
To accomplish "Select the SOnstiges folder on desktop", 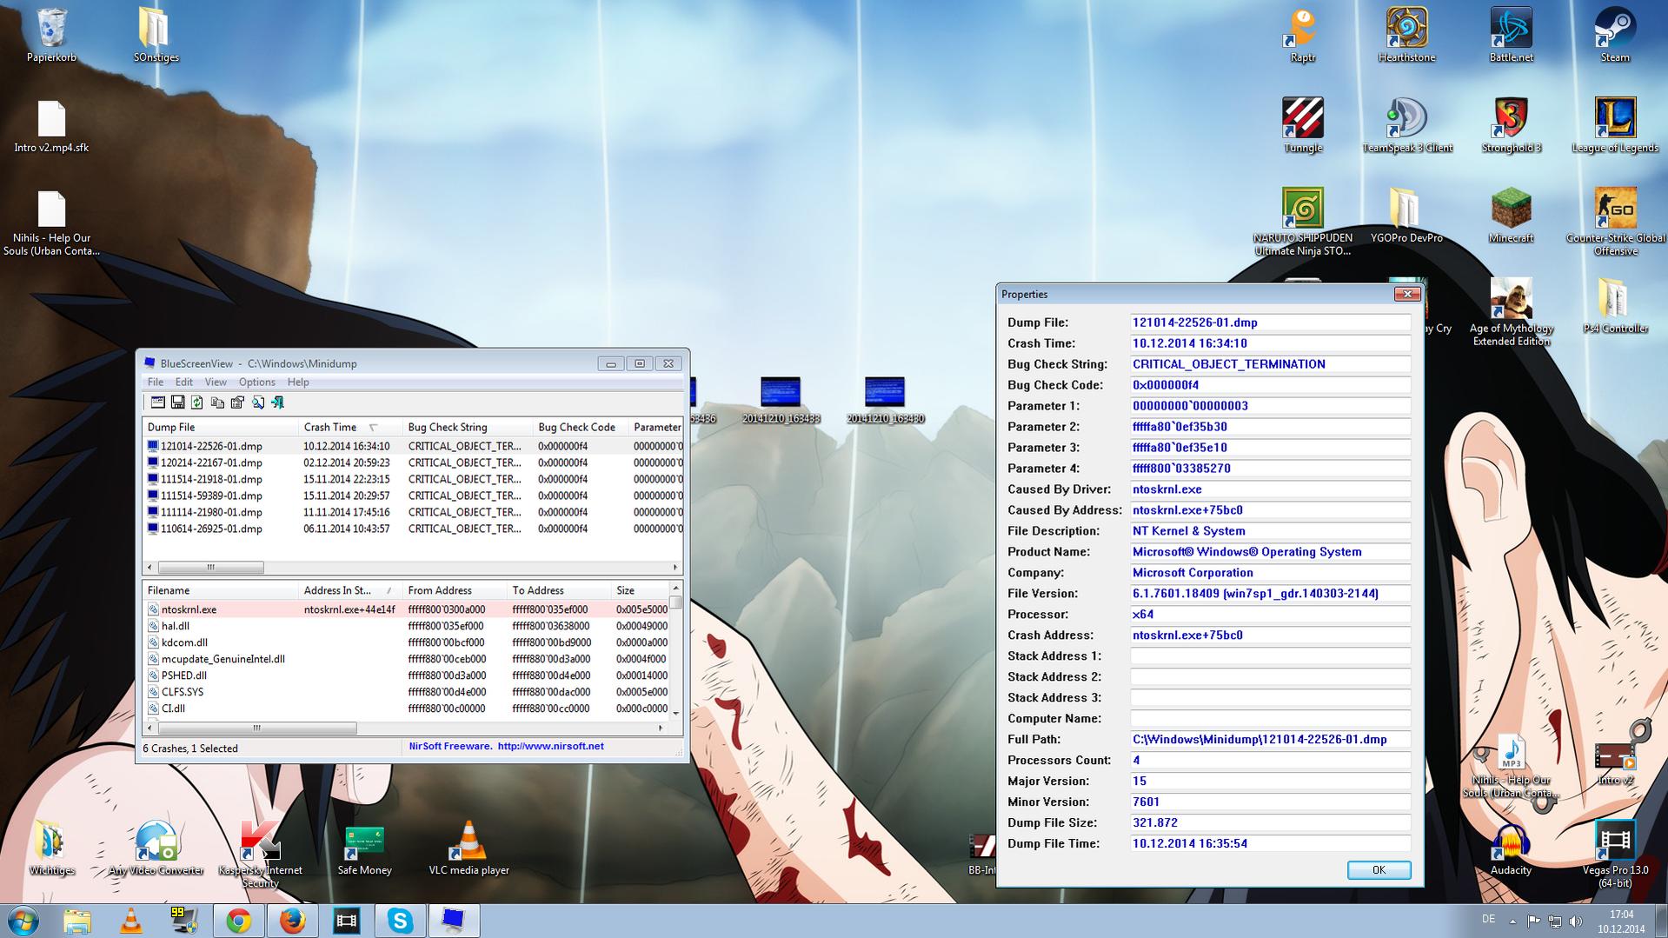I will click(x=156, y=35).
